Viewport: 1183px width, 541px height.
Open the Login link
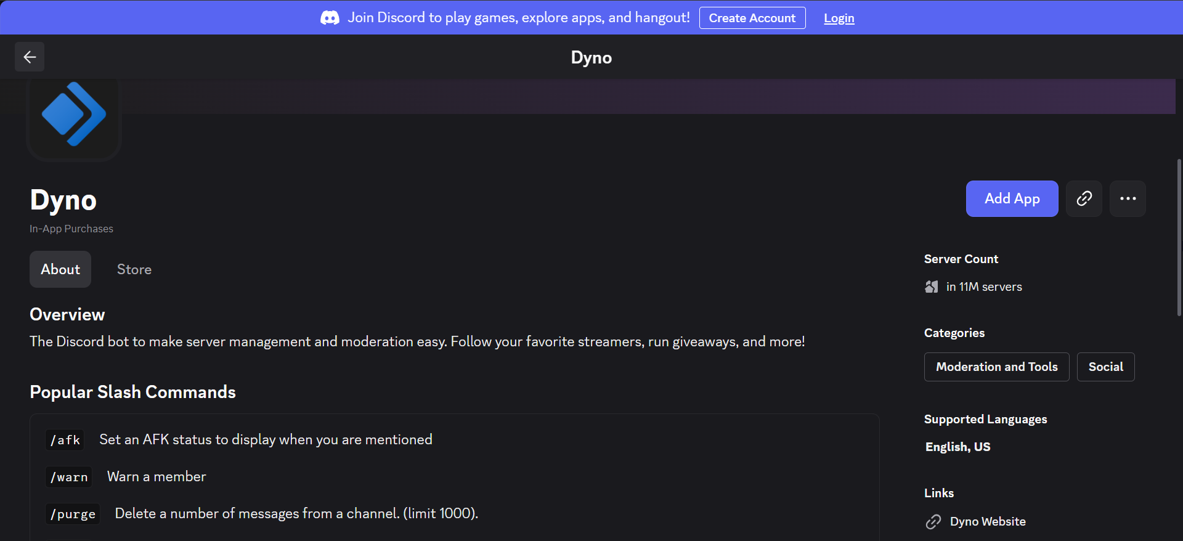[x=839, y=18]
